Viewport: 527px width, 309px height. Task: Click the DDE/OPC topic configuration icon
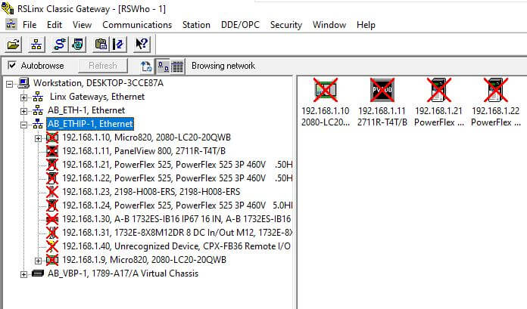click(118, 45)
